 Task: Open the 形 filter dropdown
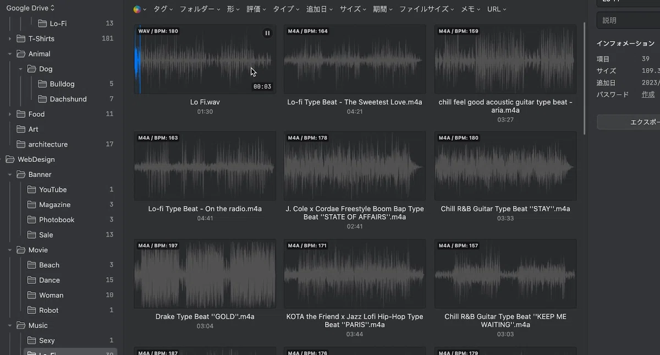(233, 9)
